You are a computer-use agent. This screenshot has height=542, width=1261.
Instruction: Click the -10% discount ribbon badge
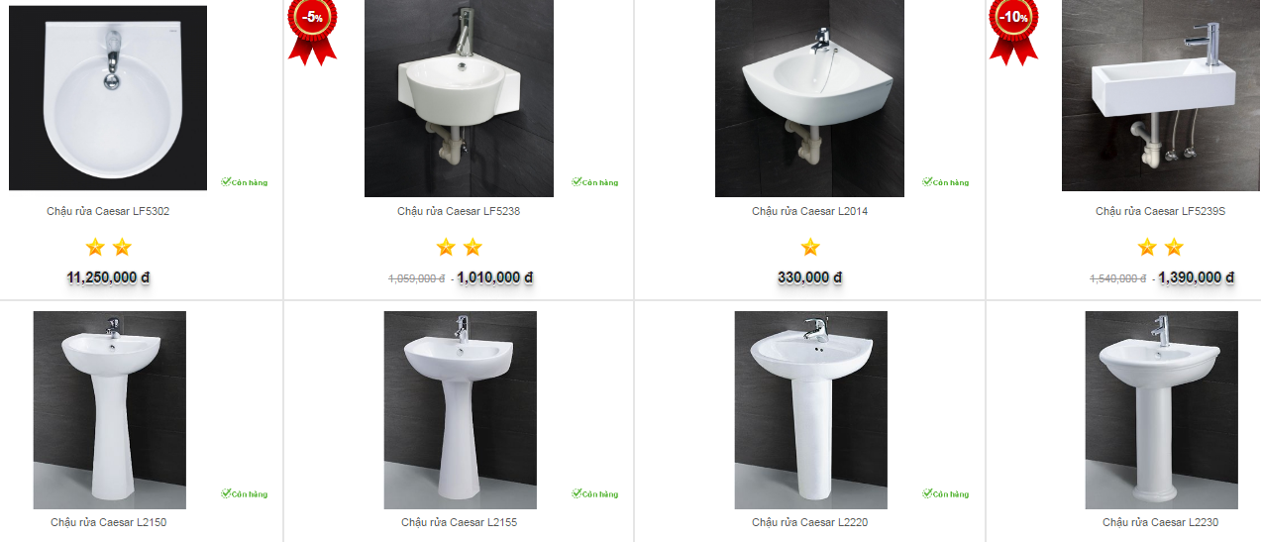(1013, 32)
